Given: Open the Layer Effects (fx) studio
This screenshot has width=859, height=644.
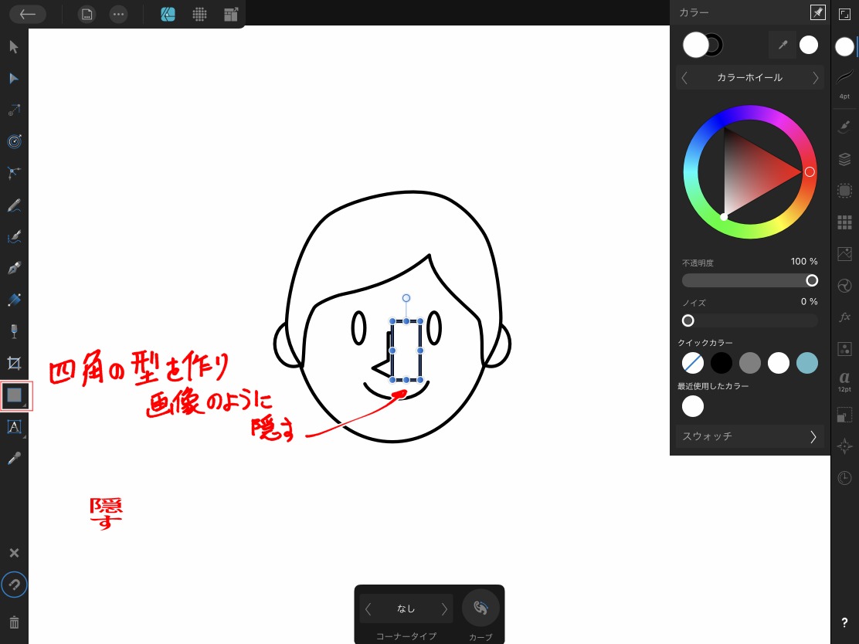Looking at the screenshot, I should 844,317.
